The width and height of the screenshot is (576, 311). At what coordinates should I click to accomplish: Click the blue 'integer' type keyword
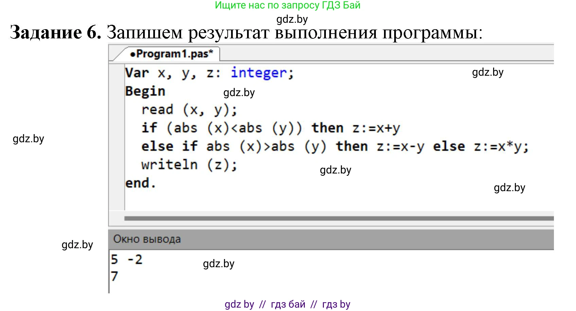pos(259,73)
